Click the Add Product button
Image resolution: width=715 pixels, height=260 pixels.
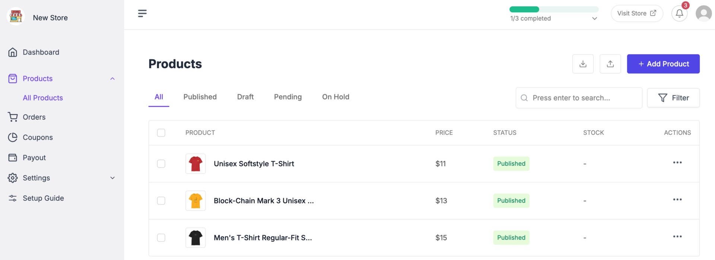click(663, 64)
